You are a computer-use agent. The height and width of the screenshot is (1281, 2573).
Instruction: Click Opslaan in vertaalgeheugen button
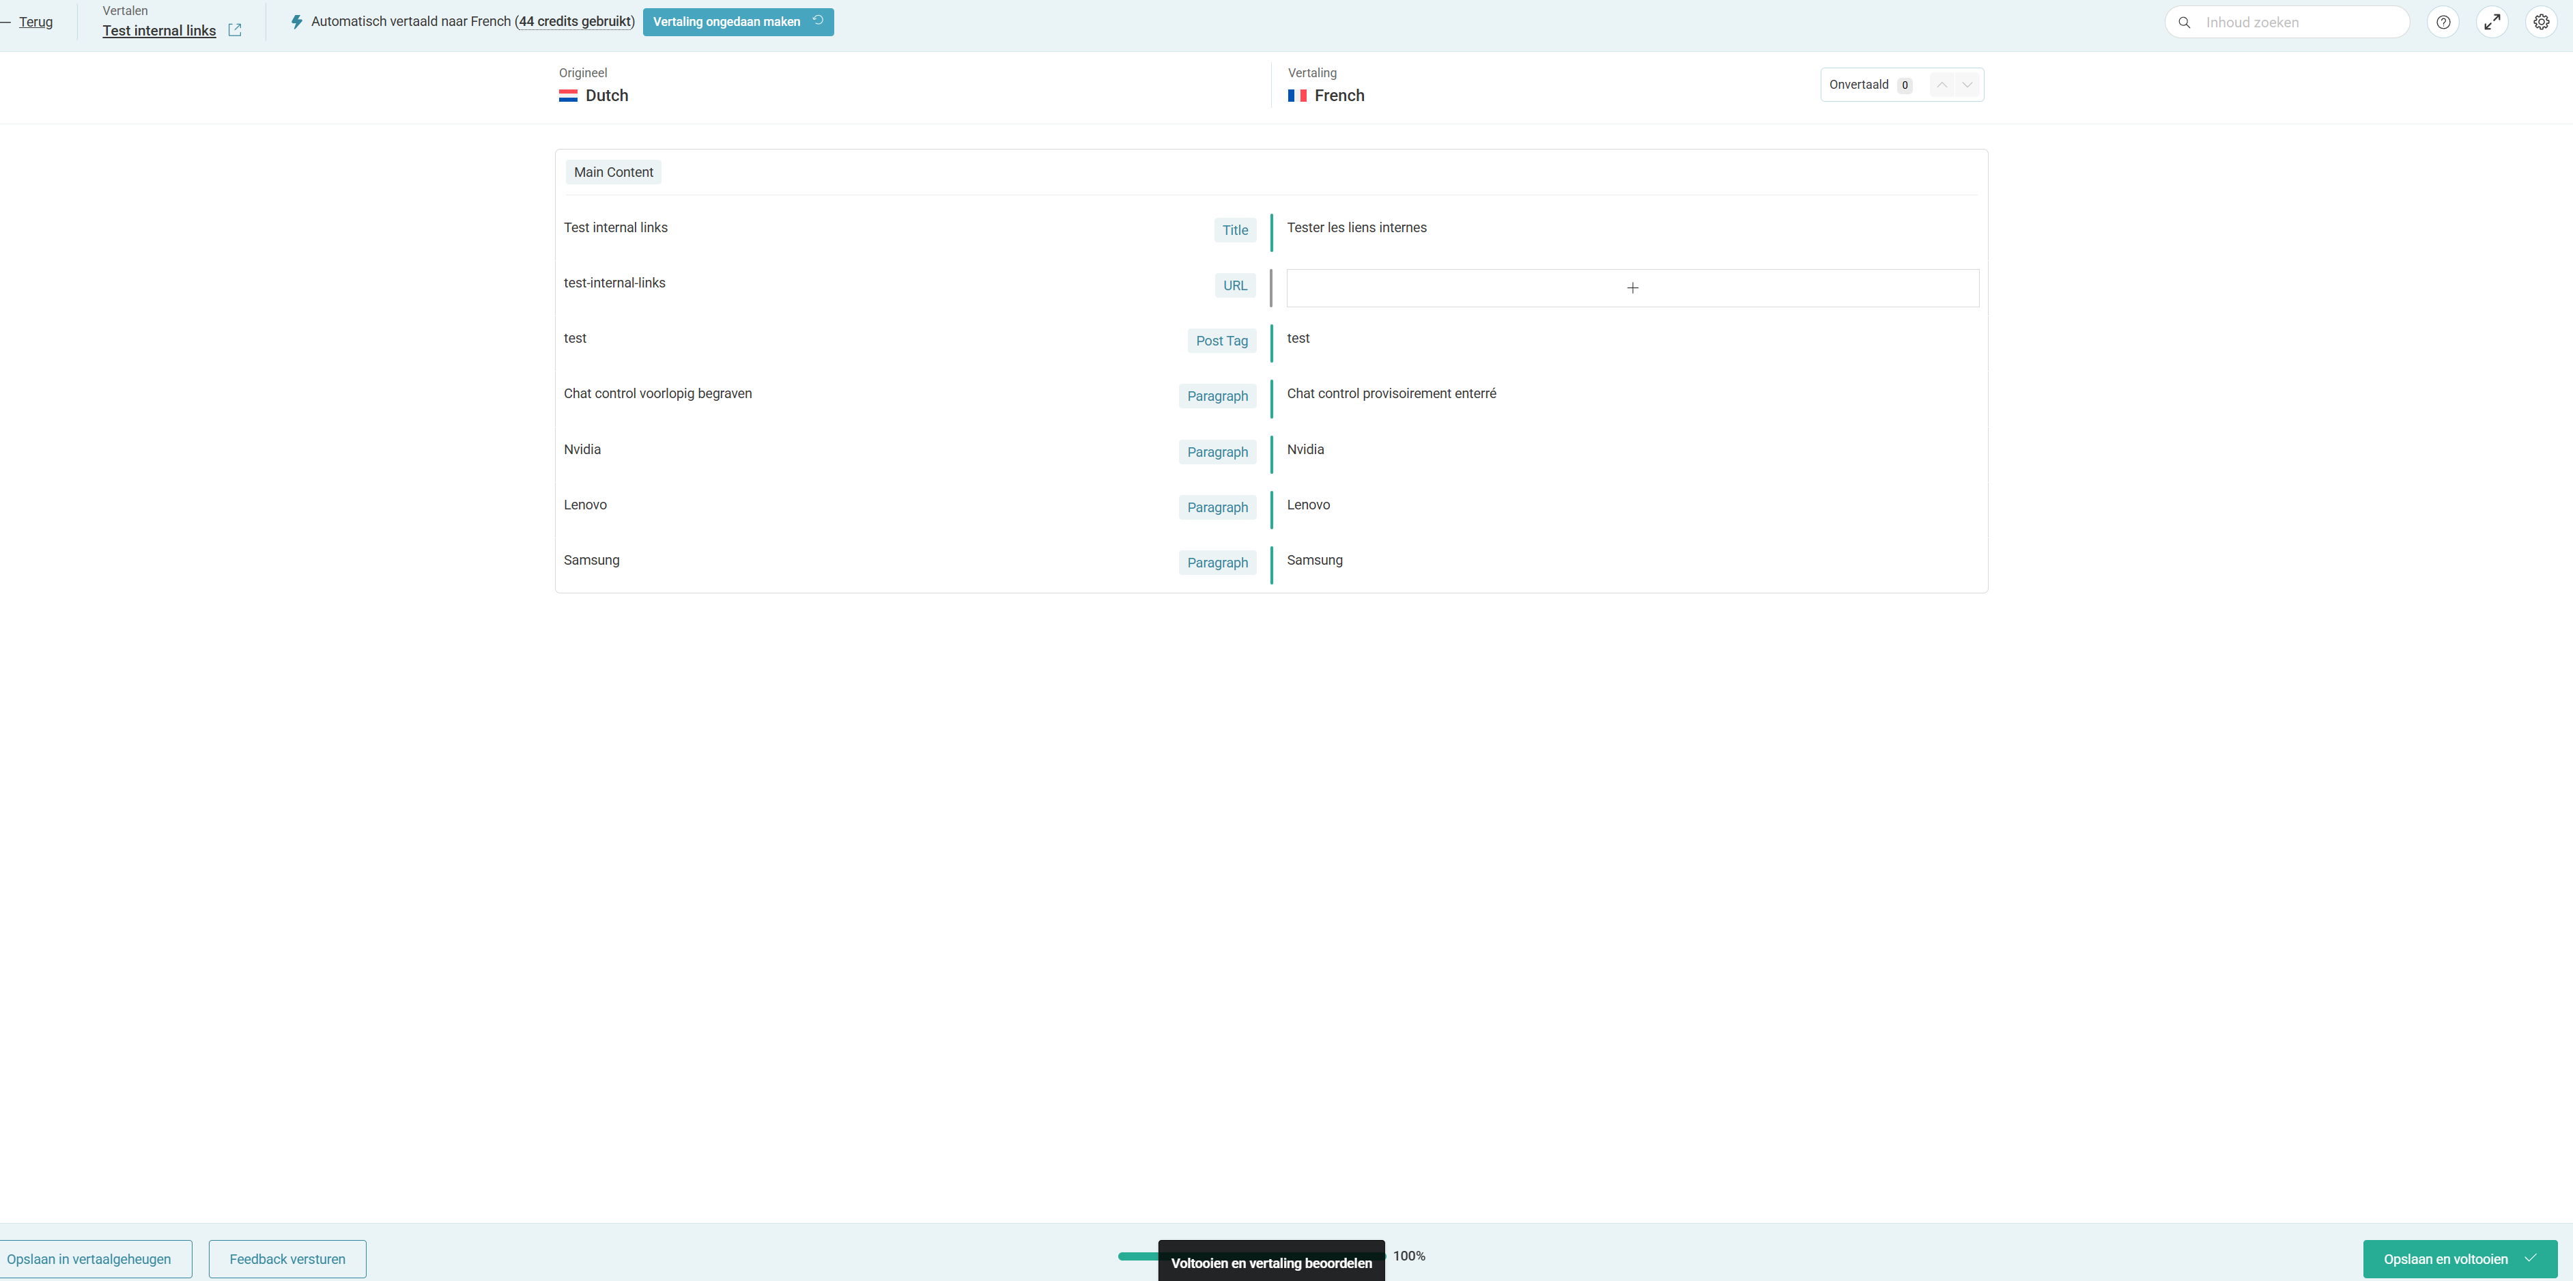point(89,1259)
